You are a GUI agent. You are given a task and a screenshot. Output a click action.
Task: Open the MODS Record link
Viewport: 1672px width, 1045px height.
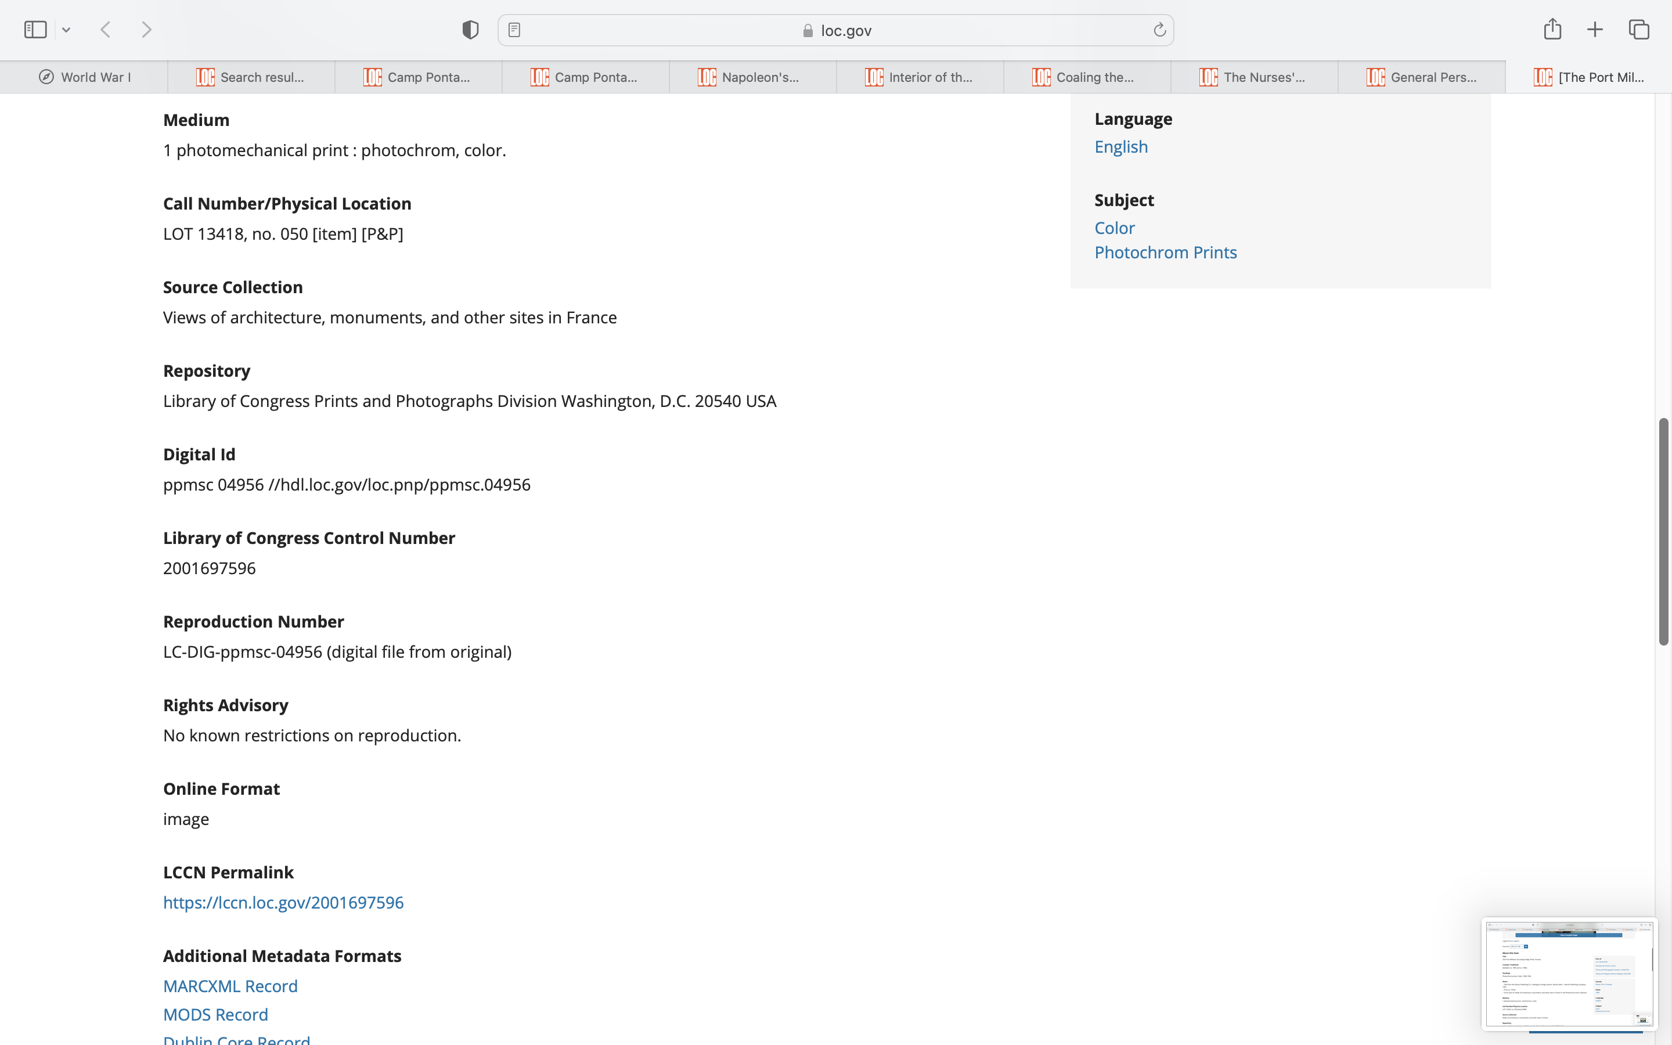point(215,1015)
